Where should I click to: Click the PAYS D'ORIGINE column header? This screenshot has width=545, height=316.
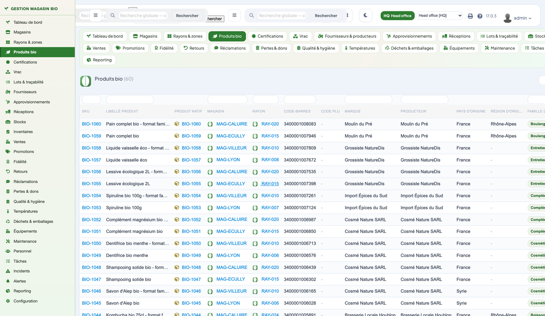[471, 111]
